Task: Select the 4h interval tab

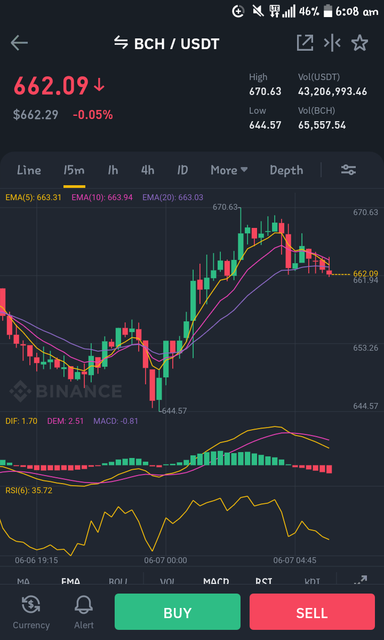Action: click(x=148, y=170)
